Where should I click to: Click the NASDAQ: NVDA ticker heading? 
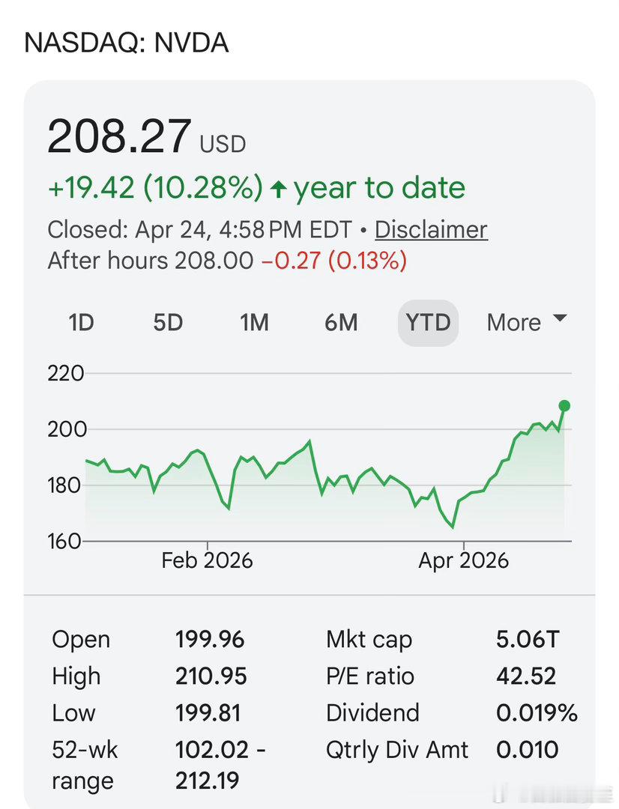127,43
